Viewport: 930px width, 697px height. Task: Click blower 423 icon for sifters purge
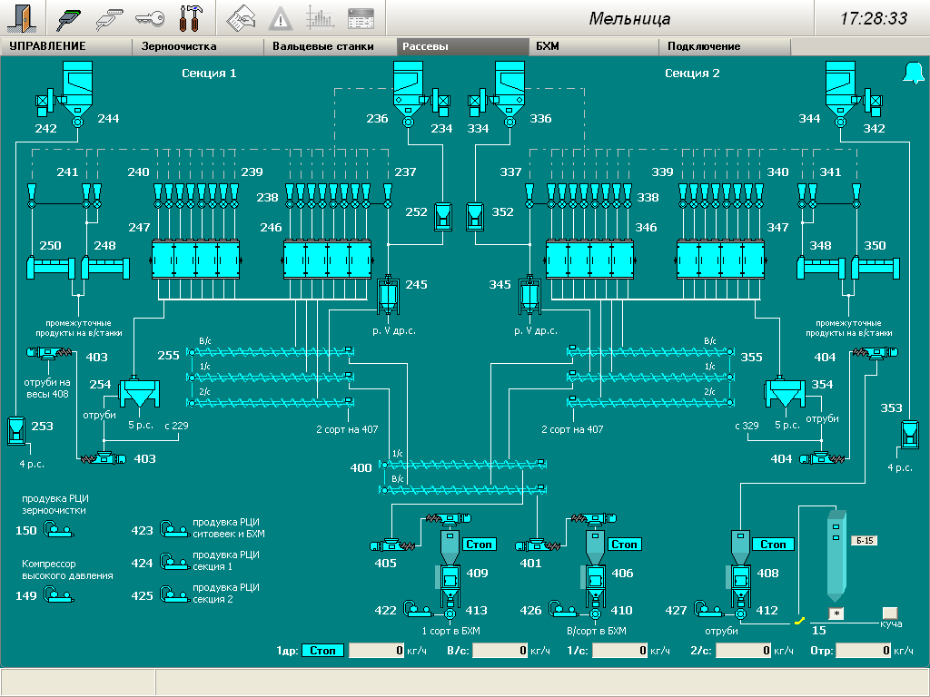point(173,530)
